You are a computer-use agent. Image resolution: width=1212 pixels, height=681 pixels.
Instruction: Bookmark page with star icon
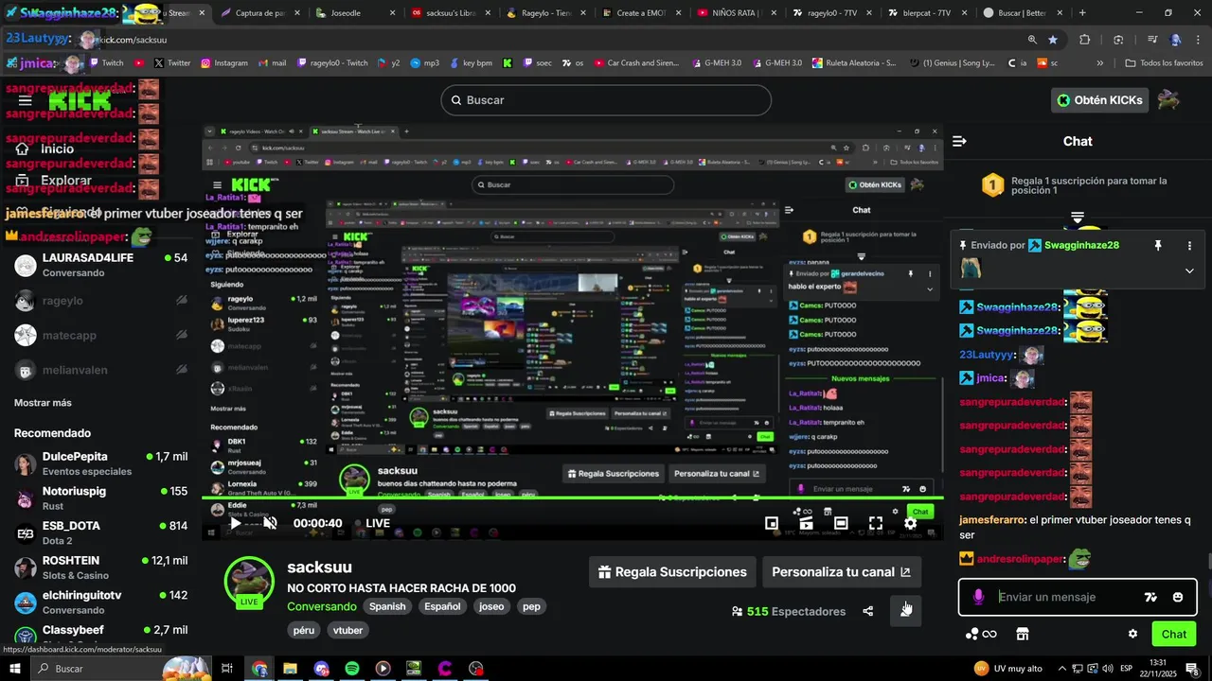click(x=1053, y=40)
